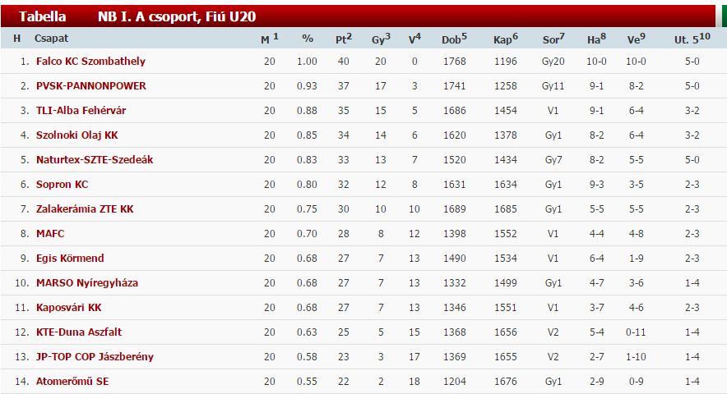
Task: Open the Egis Körmend team page
Action: [x=70, y=259]
